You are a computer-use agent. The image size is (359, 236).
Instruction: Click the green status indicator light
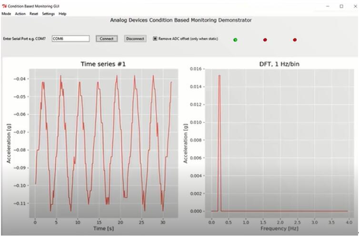[235, 39]
